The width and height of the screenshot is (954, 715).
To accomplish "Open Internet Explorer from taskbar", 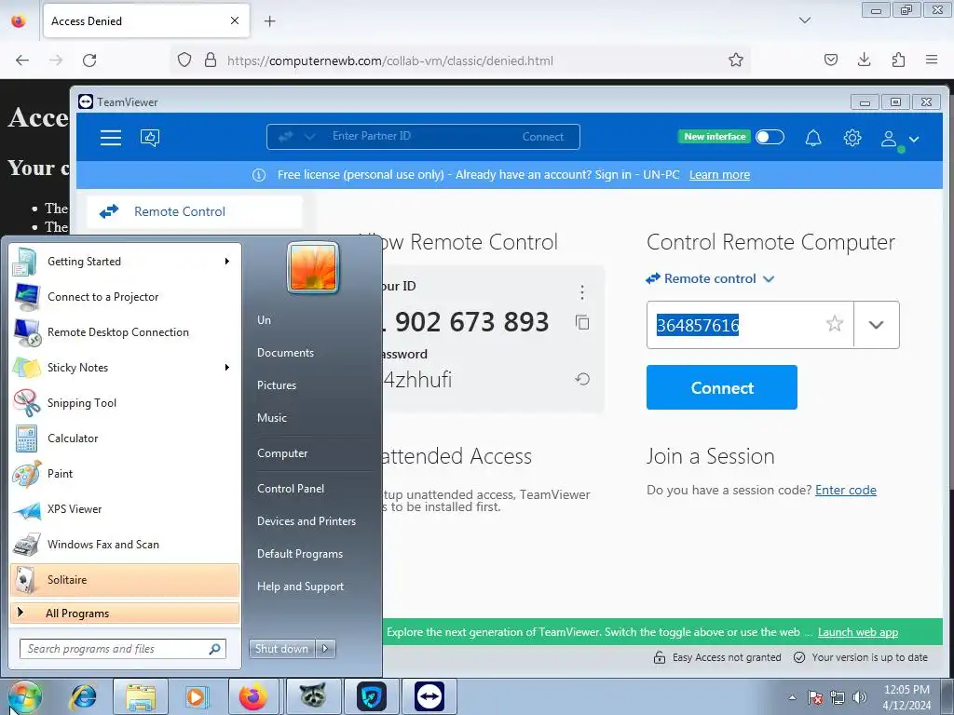I will 83,696.
